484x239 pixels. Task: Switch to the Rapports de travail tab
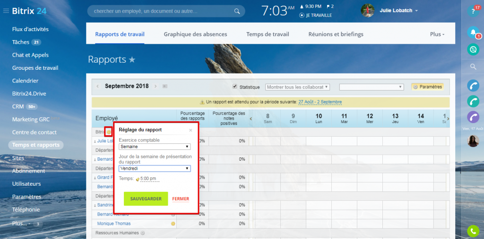pos(120,34)
